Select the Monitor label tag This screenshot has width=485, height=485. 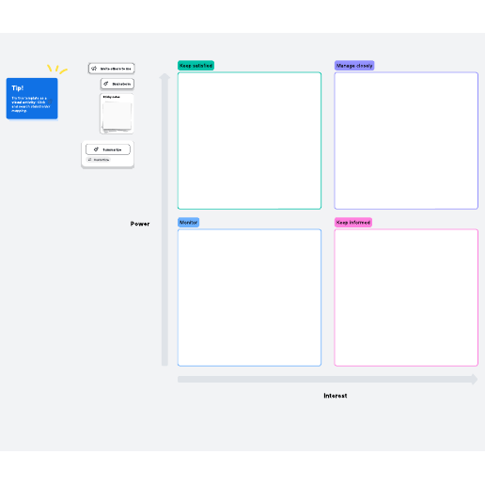[x=188, y=222]
